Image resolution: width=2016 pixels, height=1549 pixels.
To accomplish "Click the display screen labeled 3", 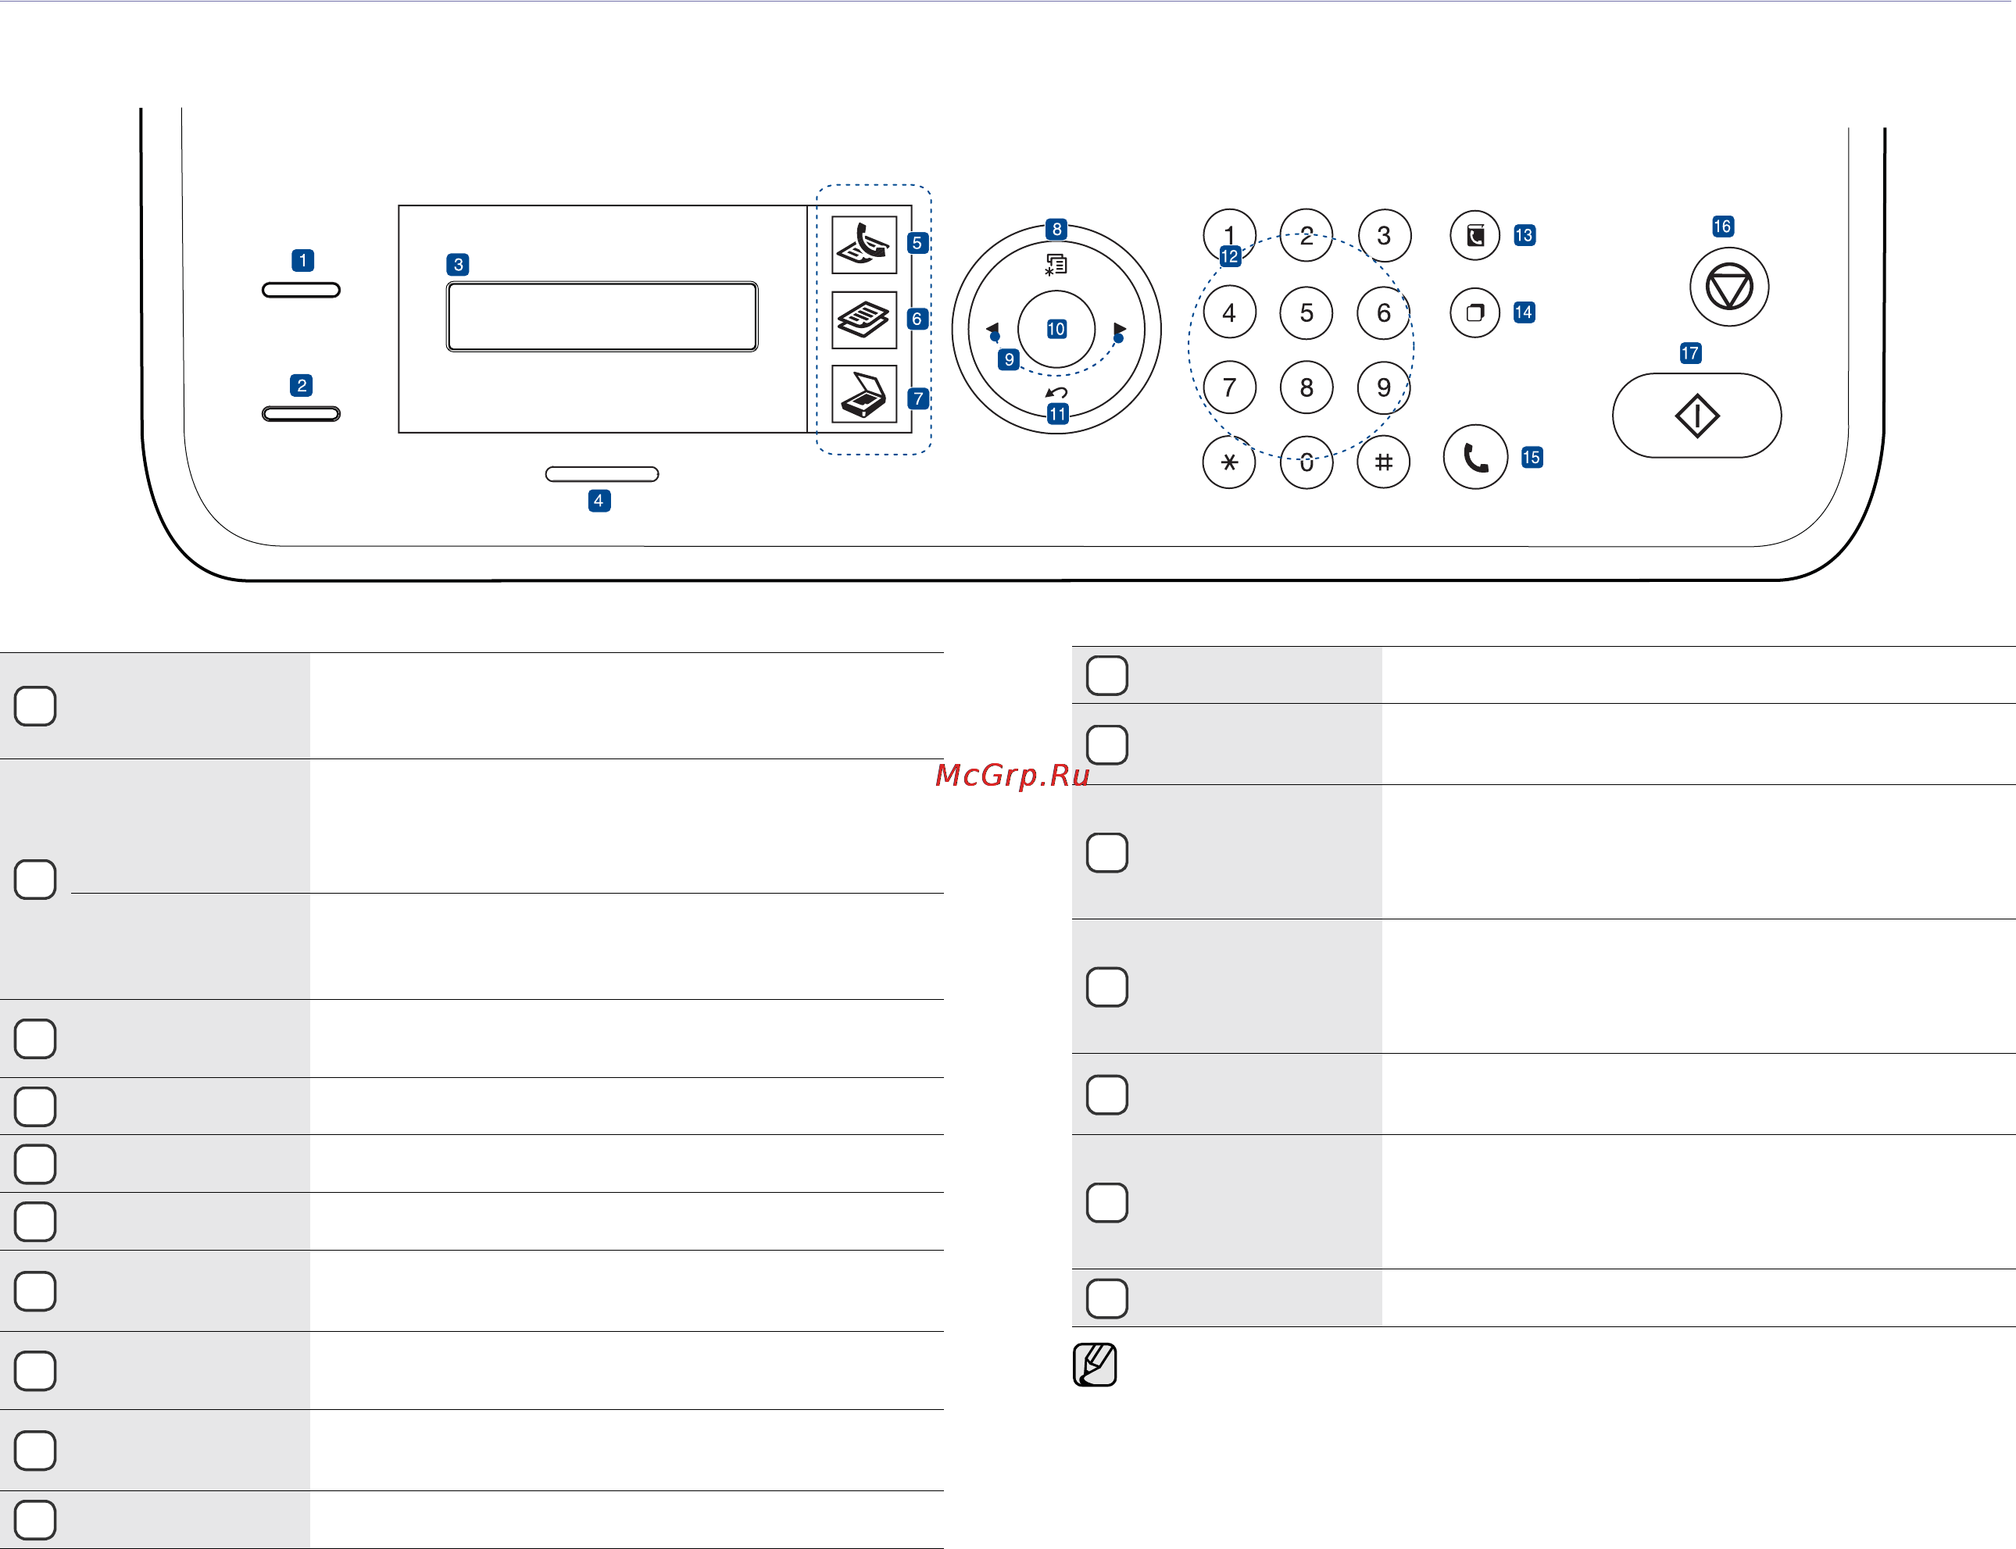I will coord(602,317).
